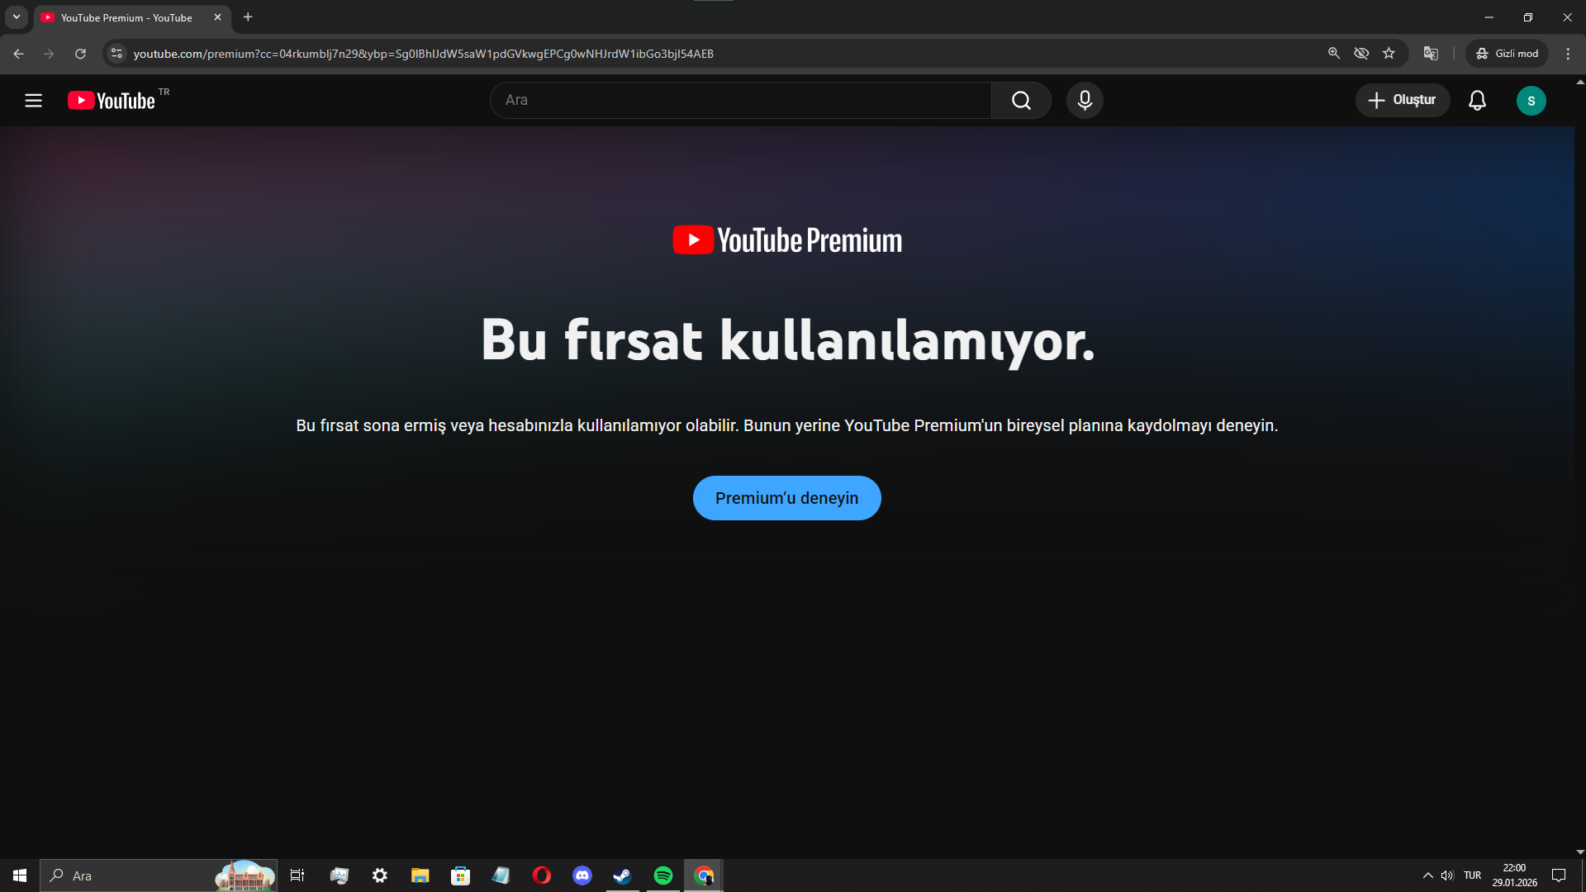Screen dimensions: 1586x892
Task: Go back to the previous page
Action: point(18,54)
